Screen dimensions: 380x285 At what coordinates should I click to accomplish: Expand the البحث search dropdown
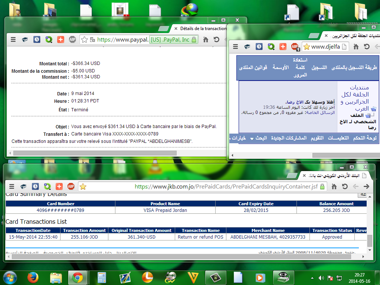point(259,138)
